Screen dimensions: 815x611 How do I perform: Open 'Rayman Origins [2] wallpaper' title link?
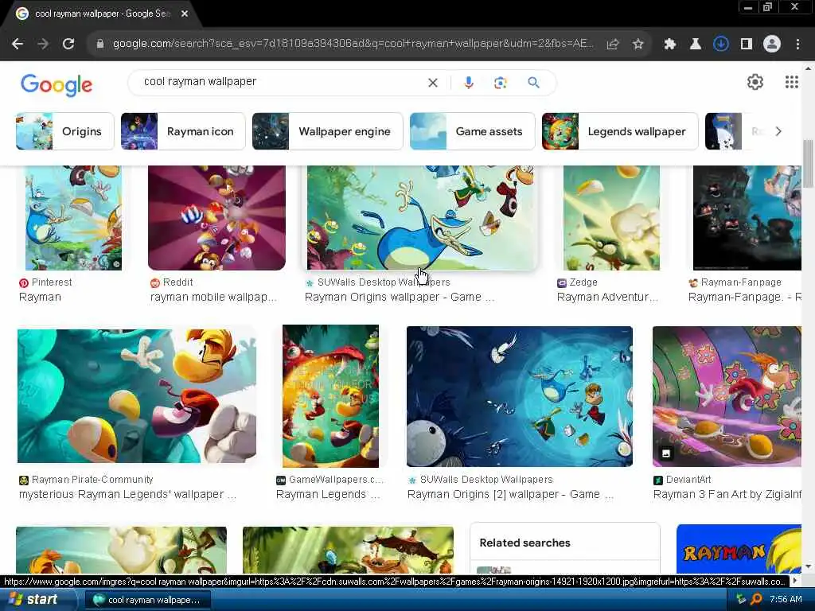[x=510, y=494]
